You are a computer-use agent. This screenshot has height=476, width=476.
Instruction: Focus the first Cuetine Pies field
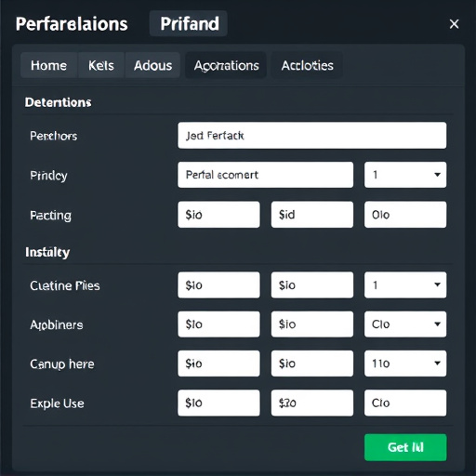click(x=218, y=285)
